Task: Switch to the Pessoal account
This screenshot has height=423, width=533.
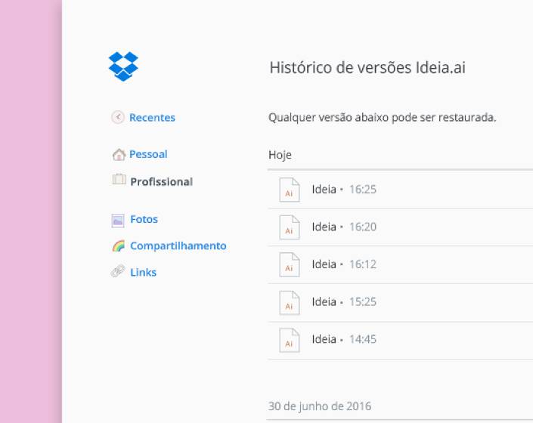Action: point(148,154)
